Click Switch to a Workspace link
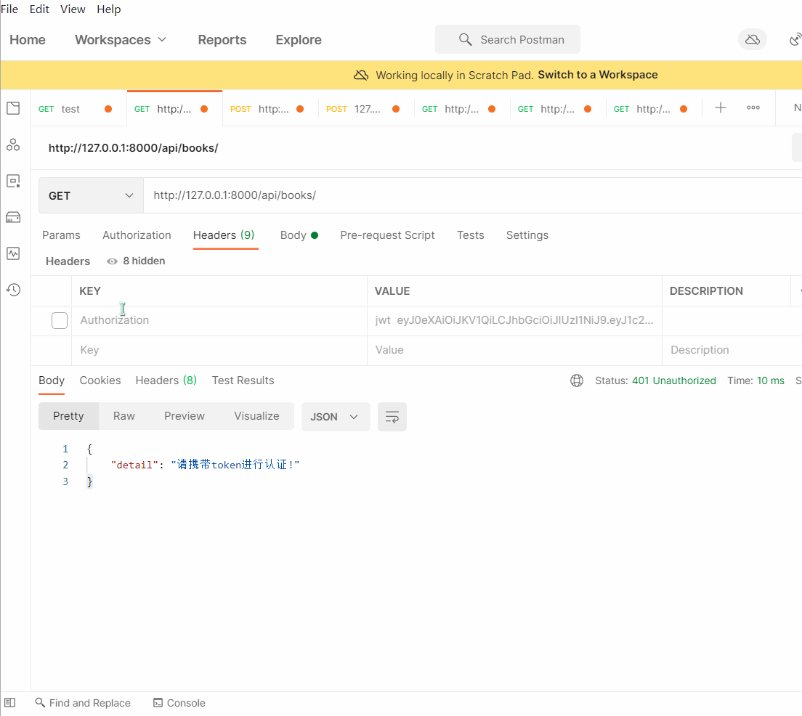This screenshot has height=716, width=802. point(597,75)
